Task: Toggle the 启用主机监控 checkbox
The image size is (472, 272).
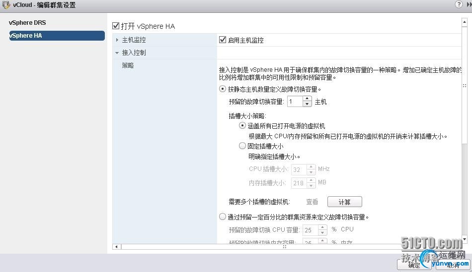Action: [x=223, y=40]
